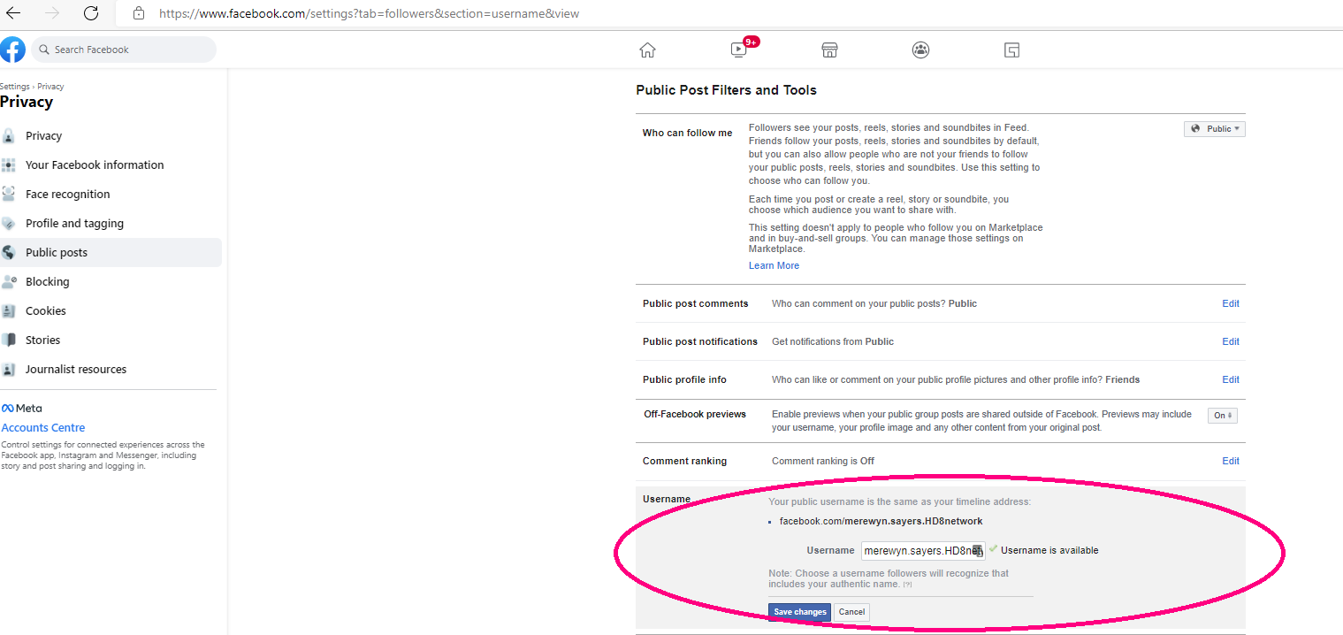The image size is (1343, 635).
Task: Open the 'Who can follow me' Public dropdown
Action: pos(1214,129)
